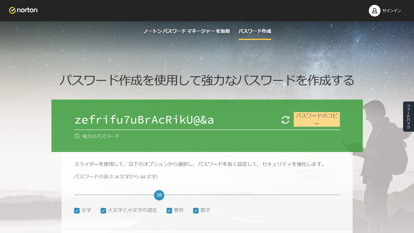Click the 強力なパスワード strength indicator checkmark
The height and width of the screenshot is (233, 414).
point(77,136)
